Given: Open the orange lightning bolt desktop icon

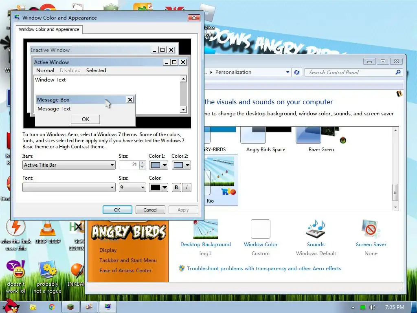Looking at the screenshot, I should [x=16, y=228].
